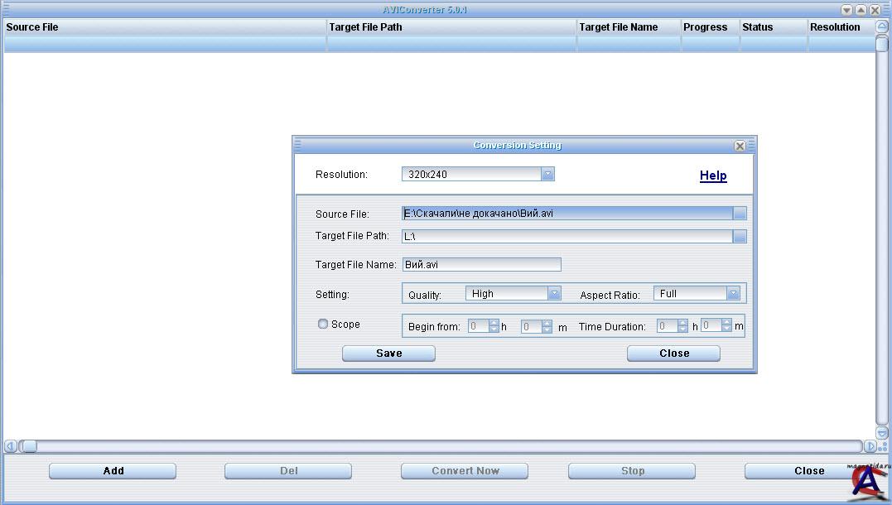Expand the Quality dropdown set to High
Screen dimensions: 892x505
click(554, 294)
